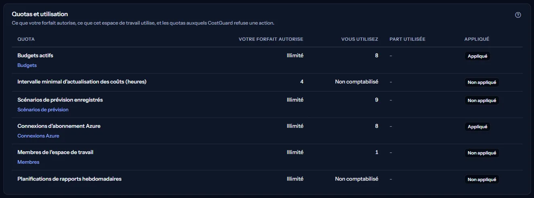This screenshot has height=198, width=534.
Task: Click the VOTRE FORFAIT AUTORISE column header
Action: pos(271,39)
